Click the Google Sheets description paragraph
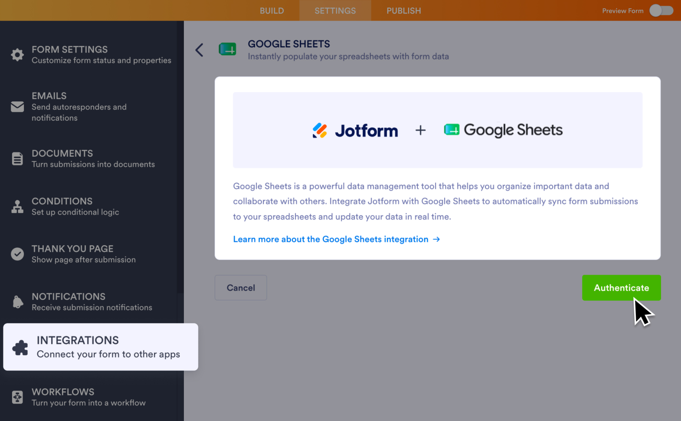Screen dimensions: 681x421 (x=435, y=201)
